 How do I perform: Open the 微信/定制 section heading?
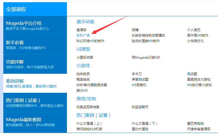pos(86,99)
